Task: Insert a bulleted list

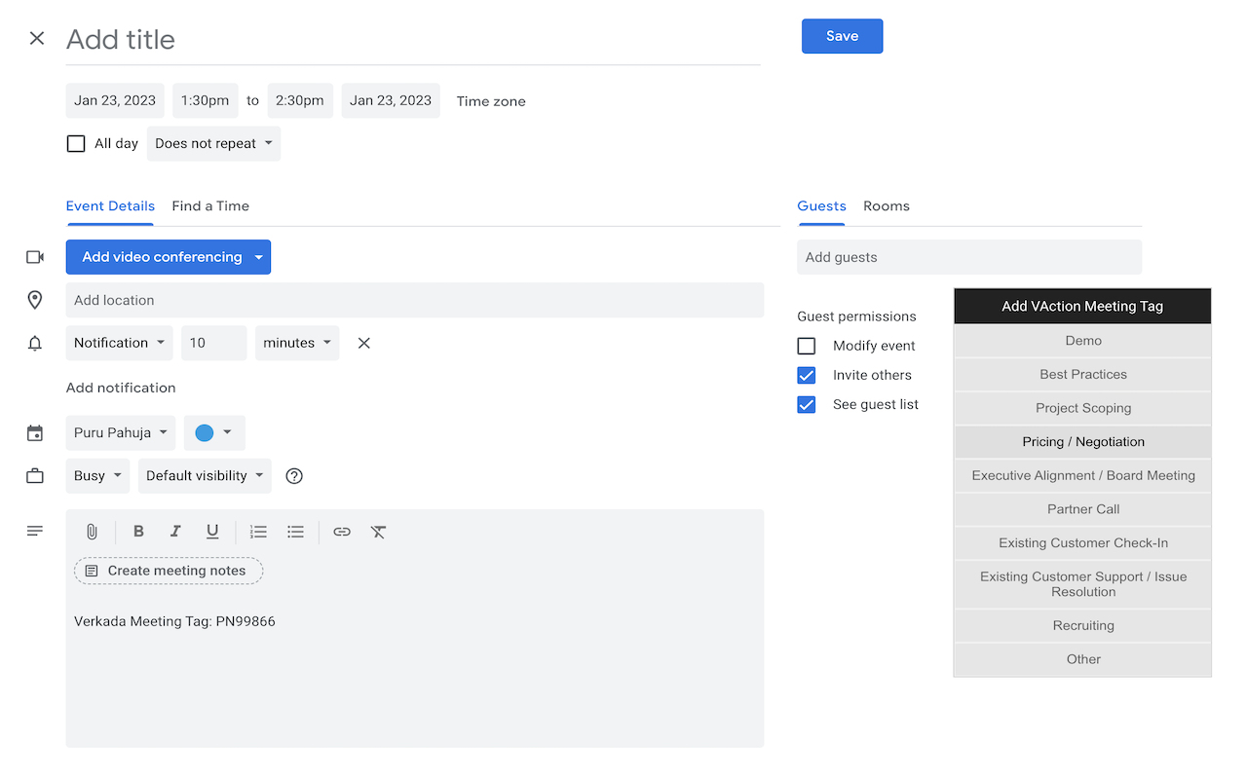Action: (x=295, y=532)
